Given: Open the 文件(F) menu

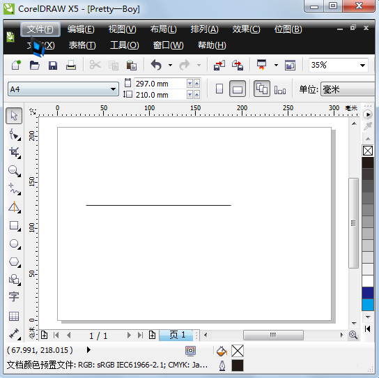Looking at the screenshot, I should pyautogui.click(x=40, y=29).
